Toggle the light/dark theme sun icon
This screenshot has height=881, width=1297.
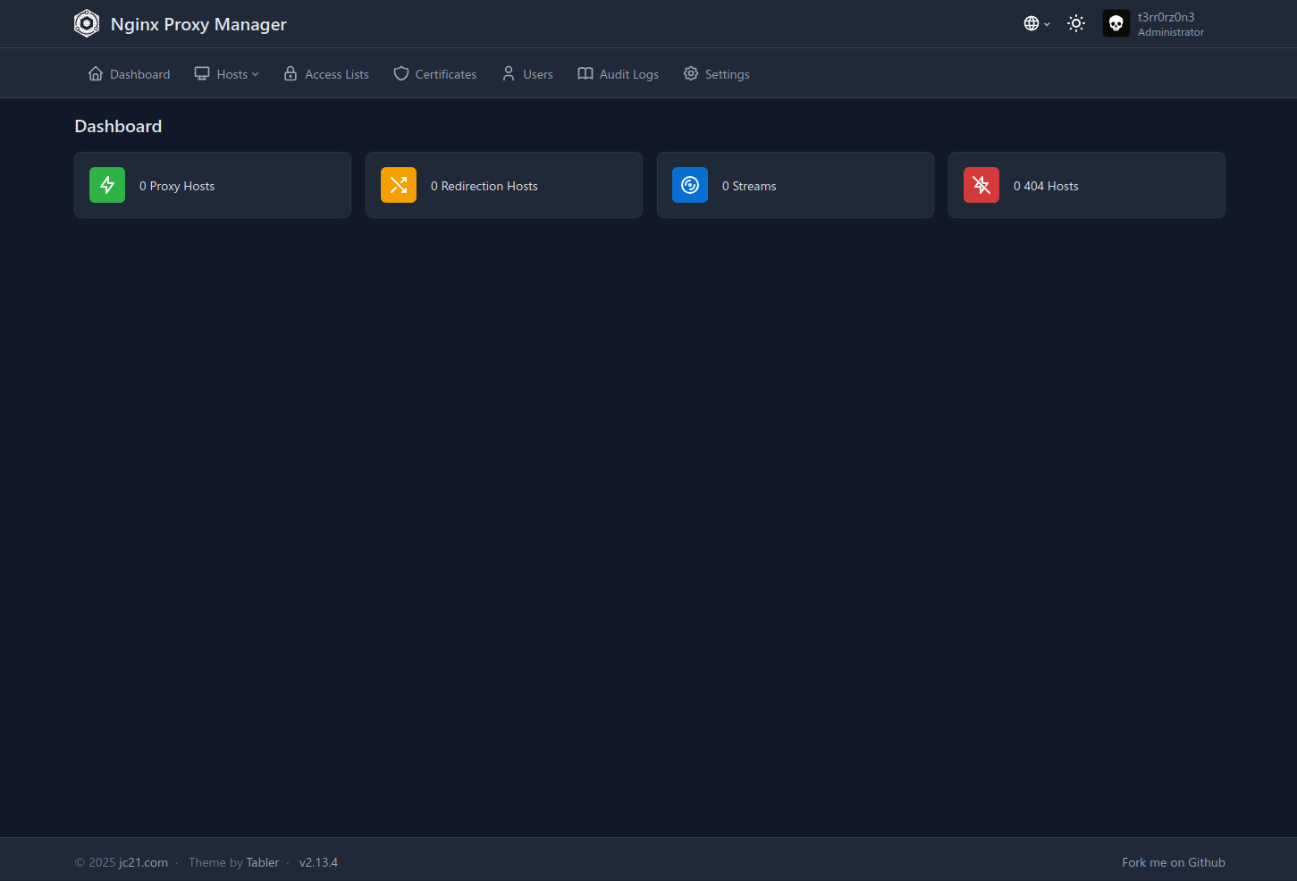(x=1075, y=23)
